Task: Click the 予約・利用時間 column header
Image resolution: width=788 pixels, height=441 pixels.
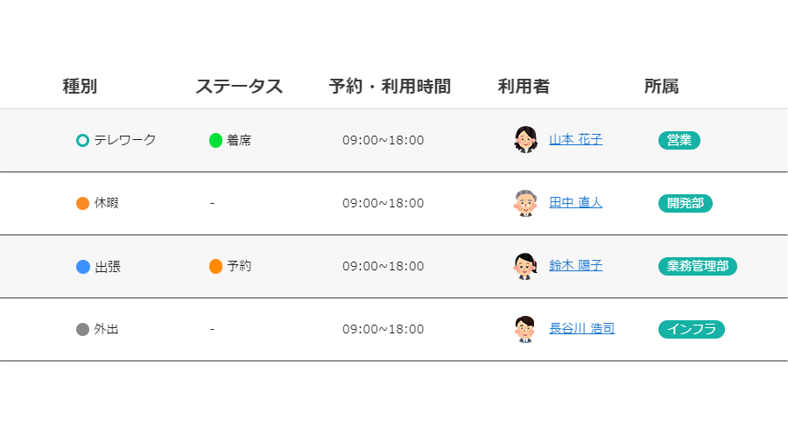Action: 390,87
